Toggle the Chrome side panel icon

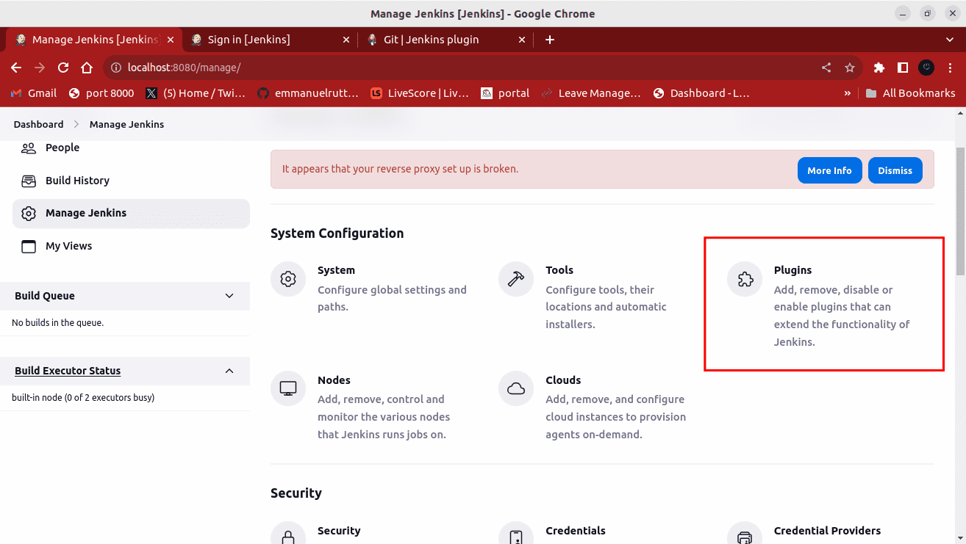point(903,68)
